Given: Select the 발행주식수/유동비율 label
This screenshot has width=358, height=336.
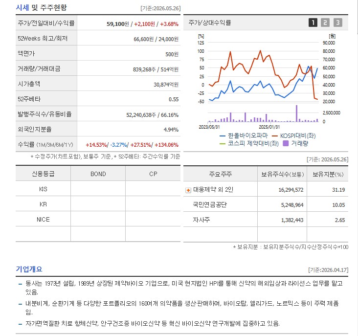Looking at the screenshot, I should (45, 114).
